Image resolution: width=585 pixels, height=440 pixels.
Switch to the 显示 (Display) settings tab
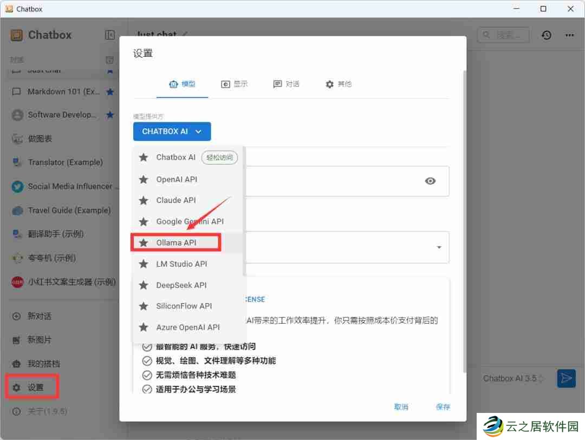coord(235,84)
